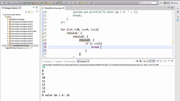Run program with green play button
Screen dimensions: 180x101
29,3
